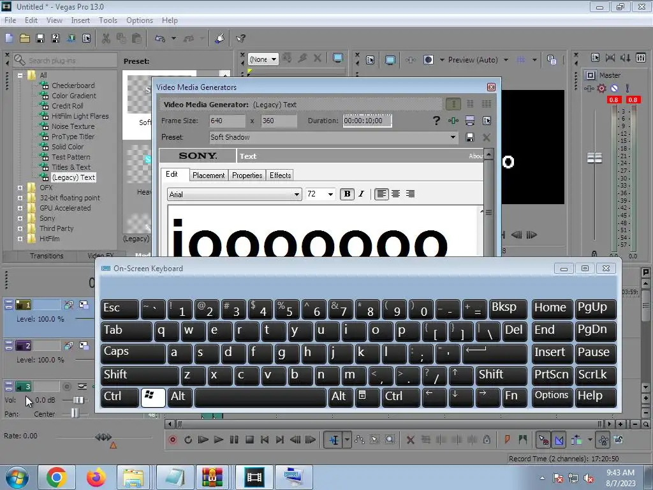
Task: Click the PrtScn key on On-Screen Keyboard
Action: click(x=552, y=375)
